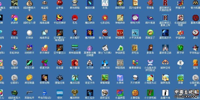Image resolution: width=200 pixels, height=100 pixels.
Task: Select the 毛毛 red fuzzy icon
Action: (x=75, y=18)
